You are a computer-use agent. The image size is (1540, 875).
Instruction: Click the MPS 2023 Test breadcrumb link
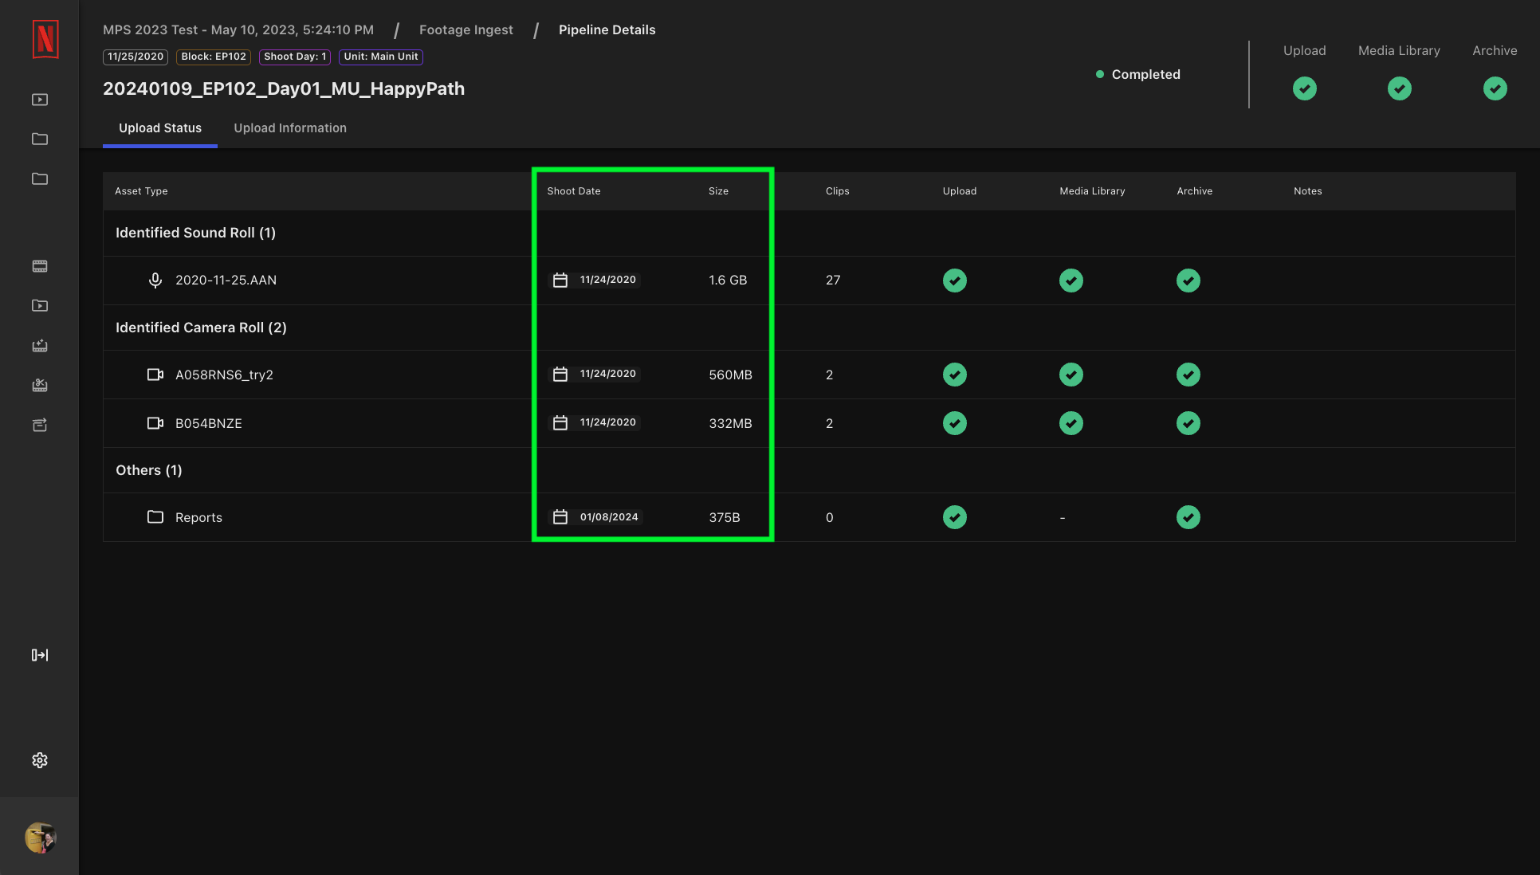click(238, 29)
